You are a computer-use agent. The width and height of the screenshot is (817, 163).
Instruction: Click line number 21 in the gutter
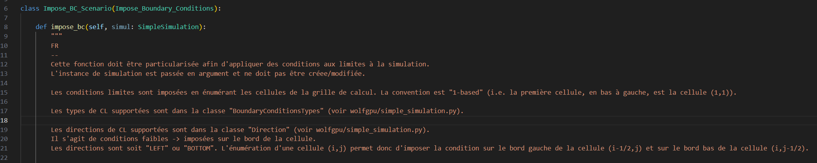(x=4, y=148)
